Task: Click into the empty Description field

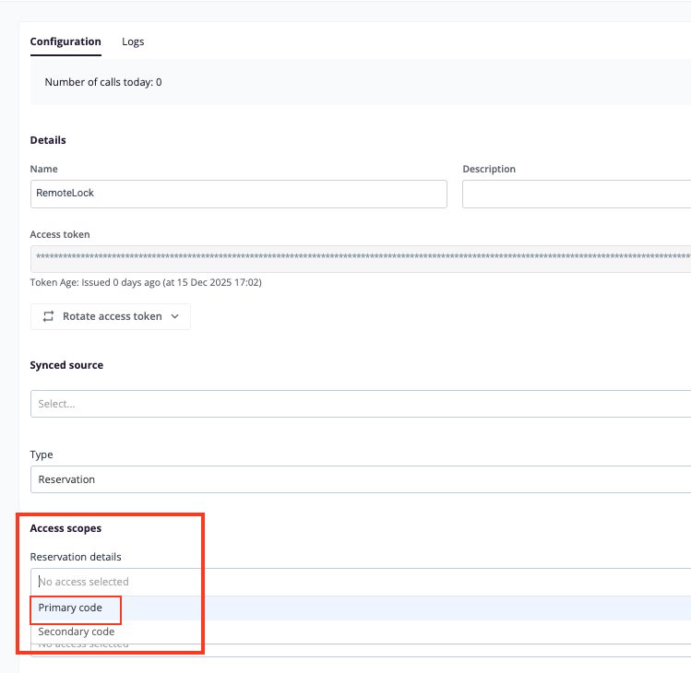Action: [x=576, y=194]
